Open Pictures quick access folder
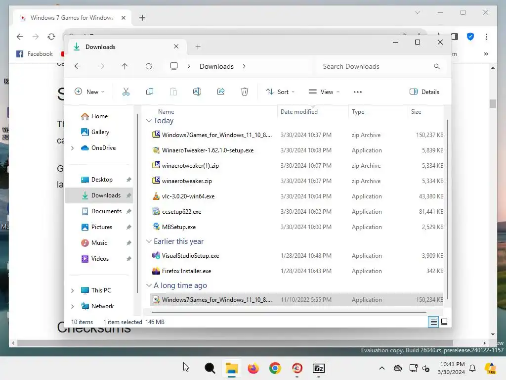506x380 pixels. (x=99, y=227)
